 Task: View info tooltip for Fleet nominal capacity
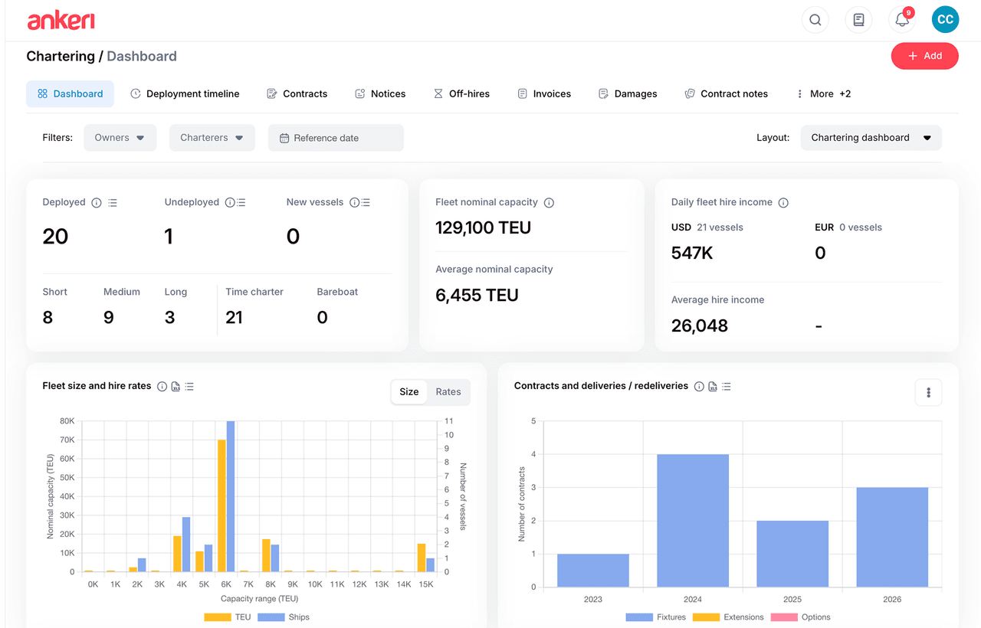549,202
